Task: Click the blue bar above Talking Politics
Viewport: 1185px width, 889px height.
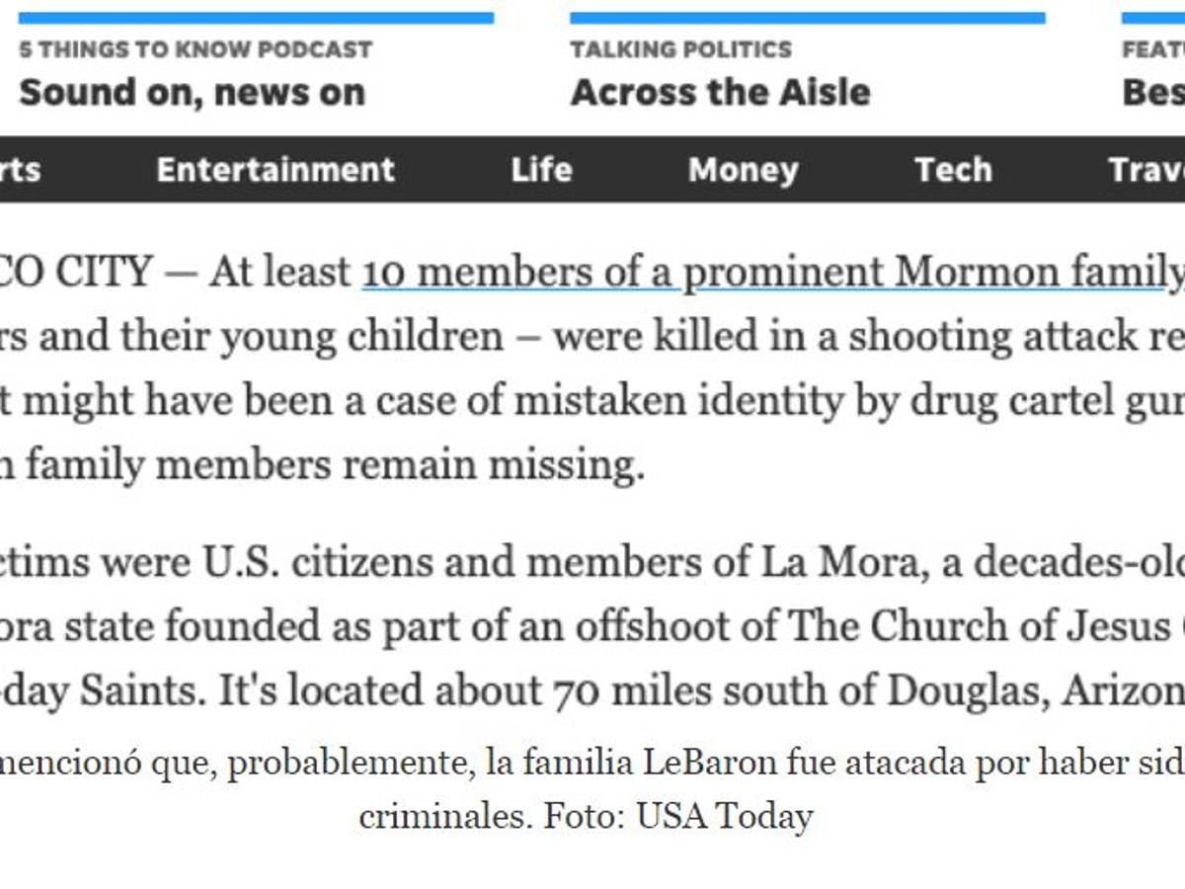Action: pos(807,18)
